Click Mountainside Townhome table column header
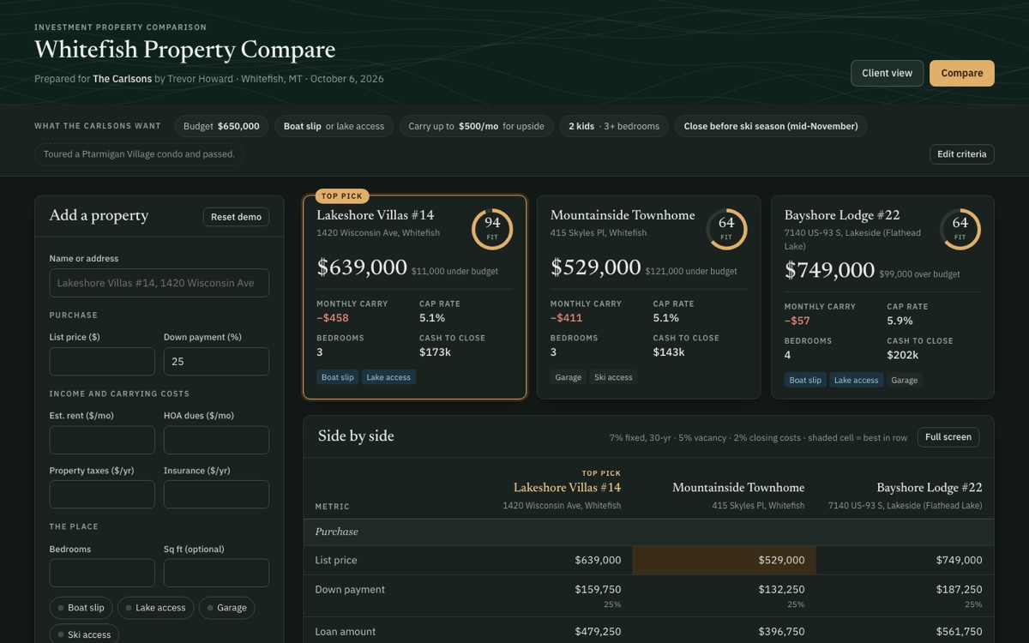 coord(738,488)
